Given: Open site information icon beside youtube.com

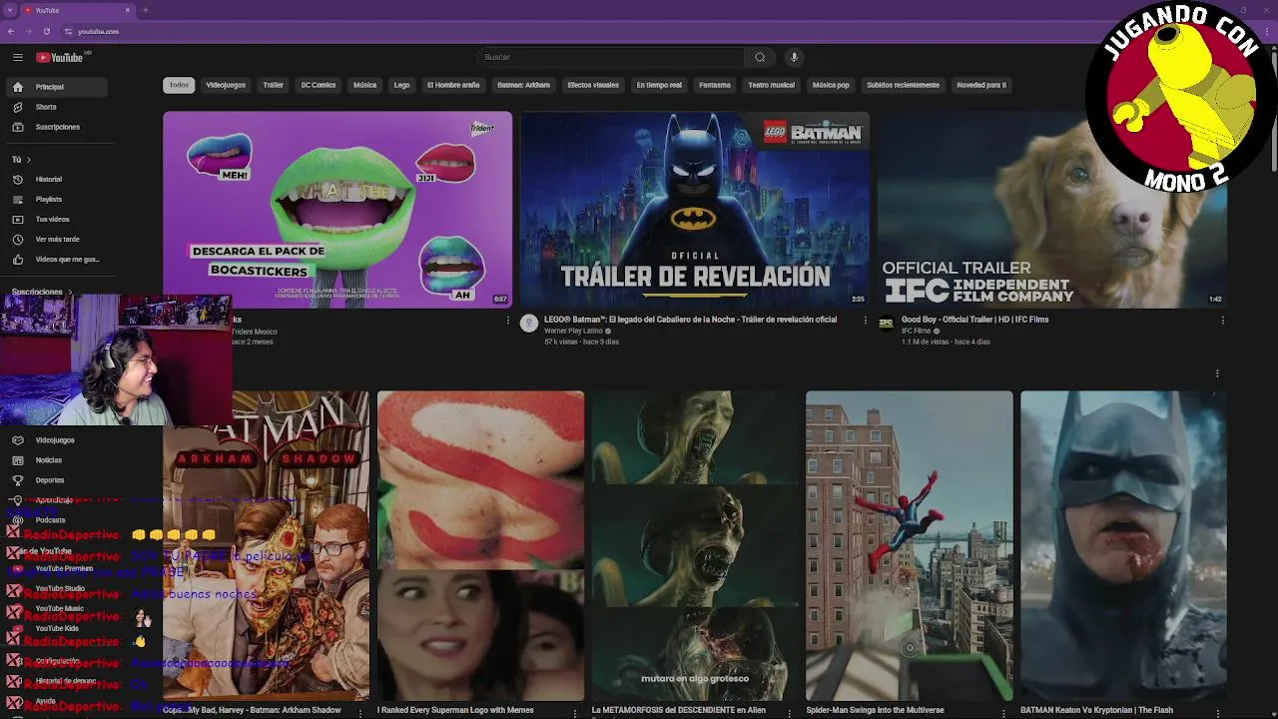Looking at the screenshot, I should [68, 31].
